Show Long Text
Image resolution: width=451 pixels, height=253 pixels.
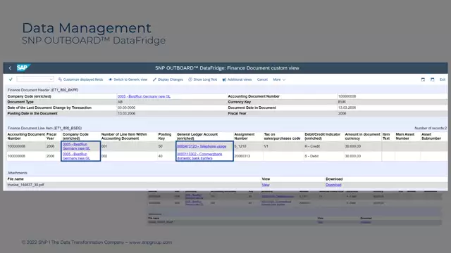tap(202, 79)
